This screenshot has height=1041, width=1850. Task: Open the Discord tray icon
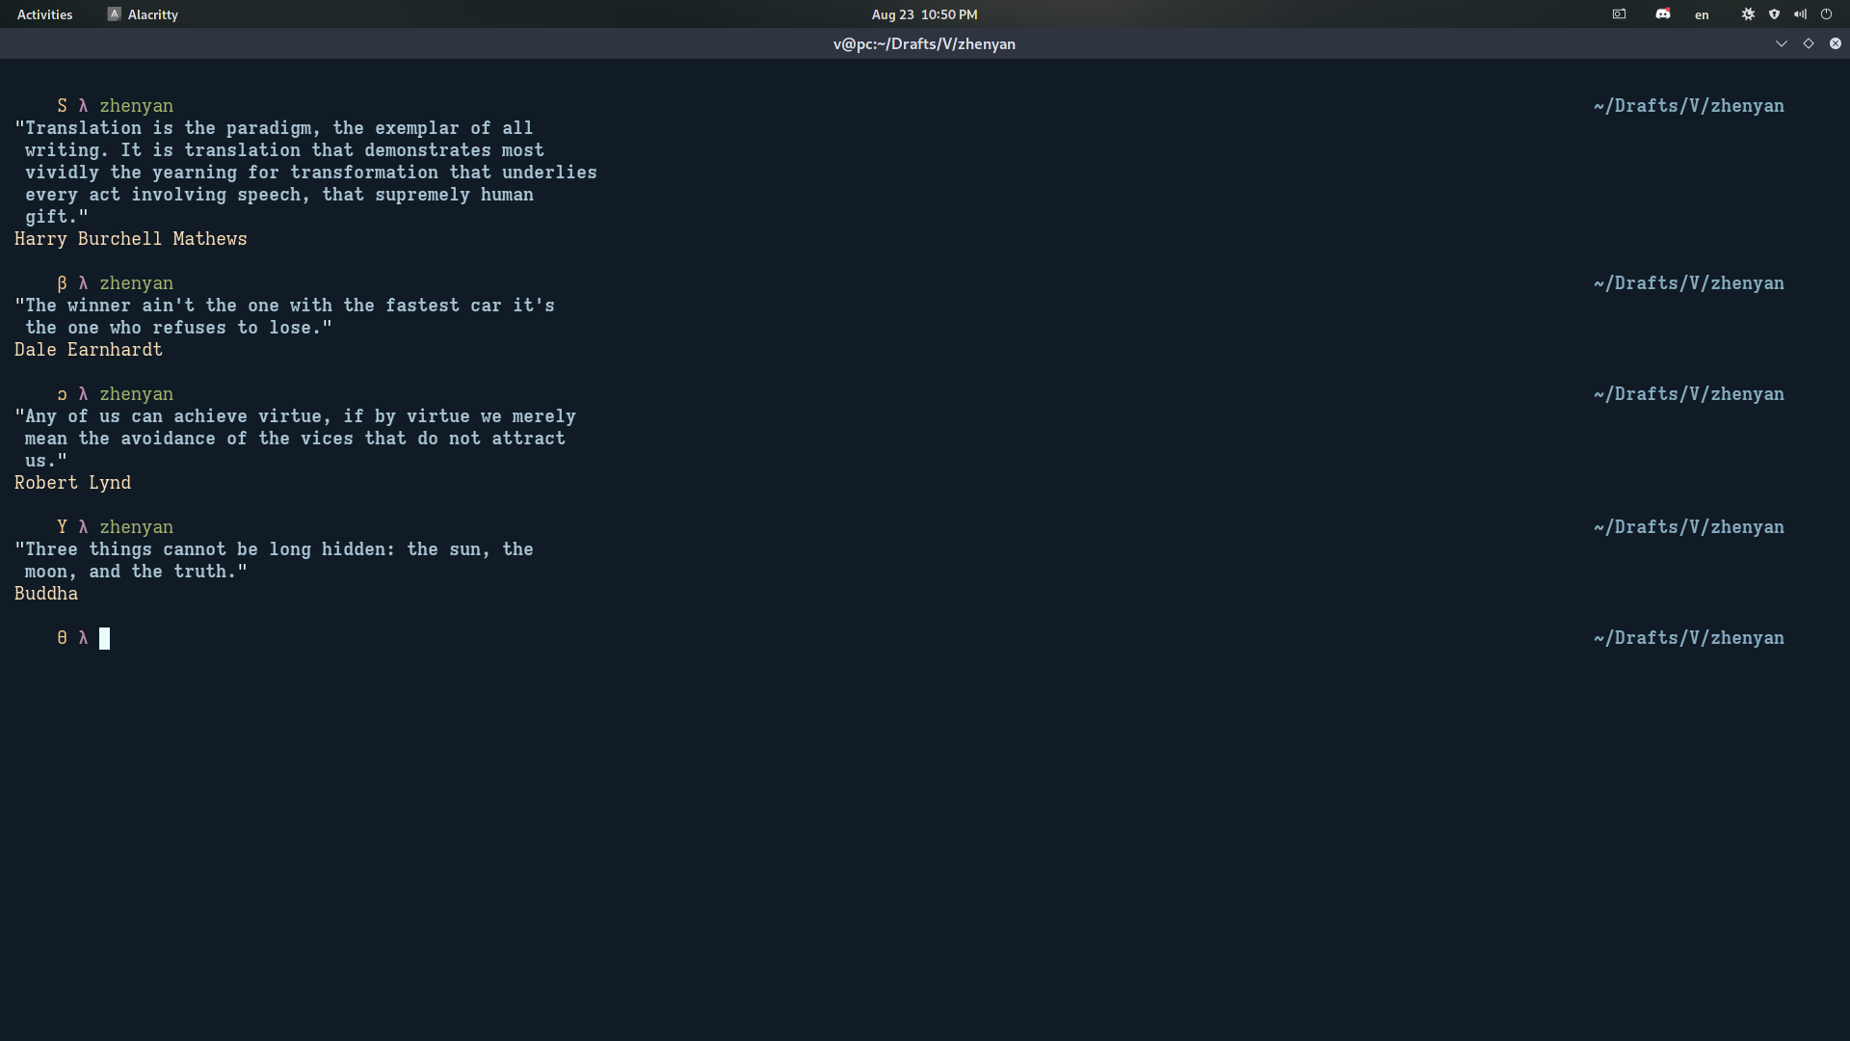click(x=1663, y=14)
